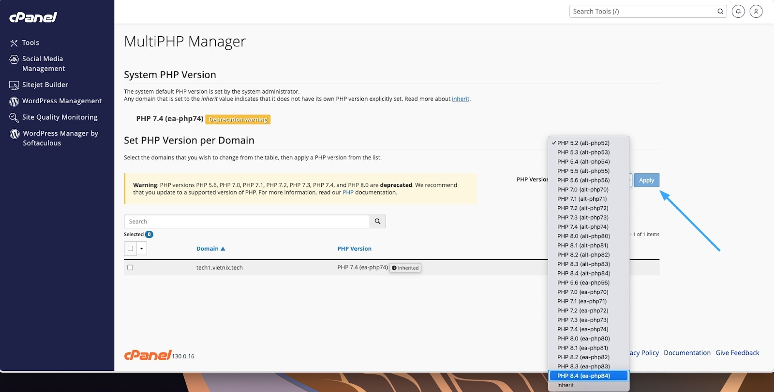Tick the select-all domains checkbox

[x=130, y=249]
